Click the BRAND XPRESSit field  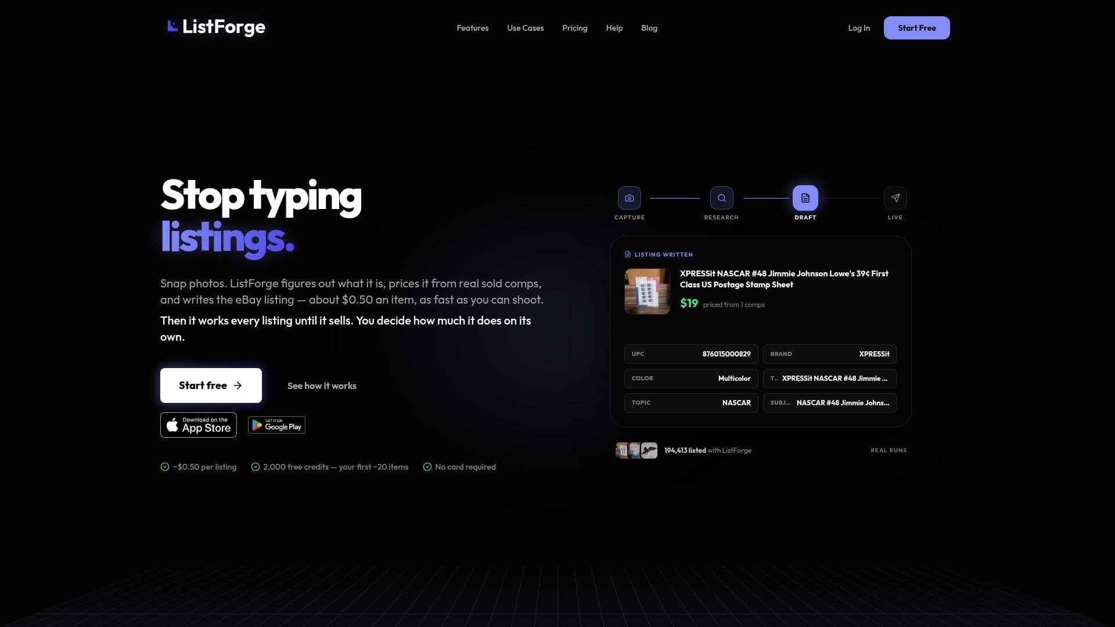[830, 354]
